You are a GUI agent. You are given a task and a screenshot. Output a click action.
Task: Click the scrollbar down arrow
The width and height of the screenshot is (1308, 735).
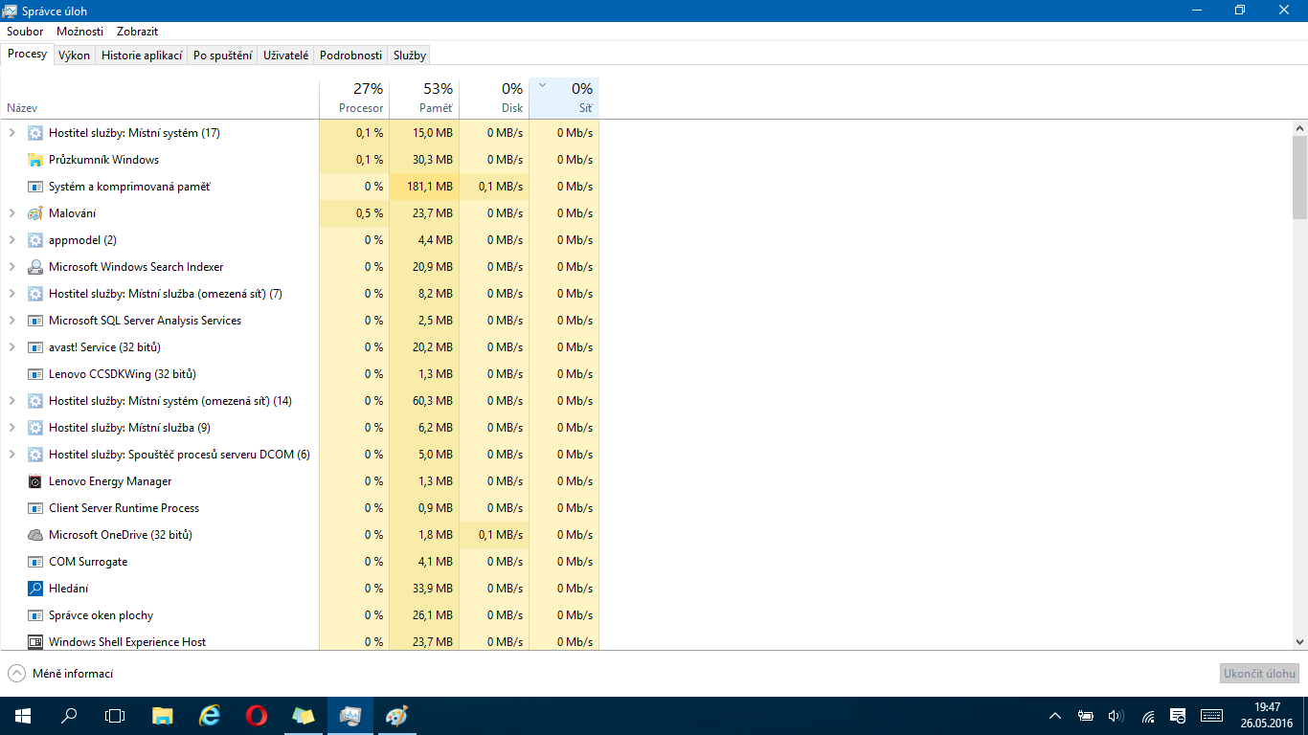1299,642
